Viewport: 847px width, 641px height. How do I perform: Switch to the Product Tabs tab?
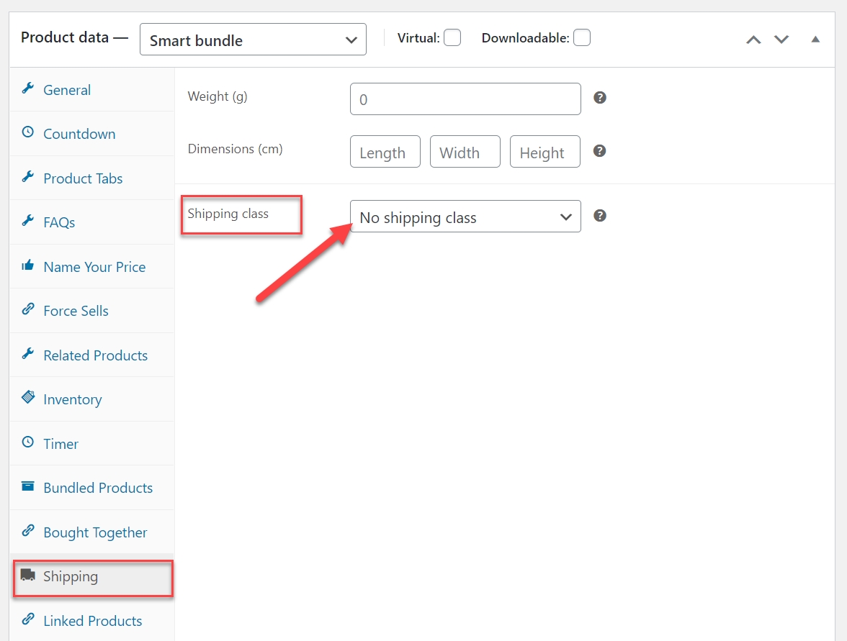point(83,178)
